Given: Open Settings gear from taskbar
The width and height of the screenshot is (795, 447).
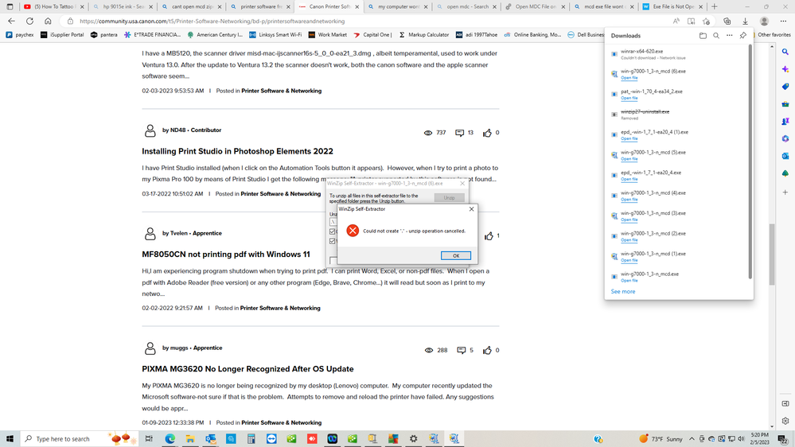Looking at the screenshot, I should [x=413, y=439].
